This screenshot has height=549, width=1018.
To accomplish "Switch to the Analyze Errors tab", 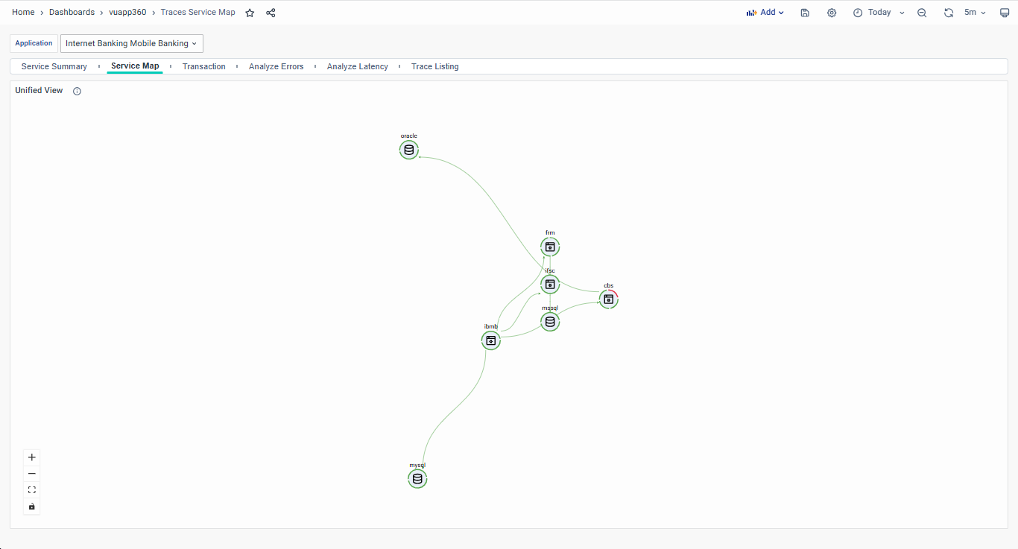I will pos(276,66).
